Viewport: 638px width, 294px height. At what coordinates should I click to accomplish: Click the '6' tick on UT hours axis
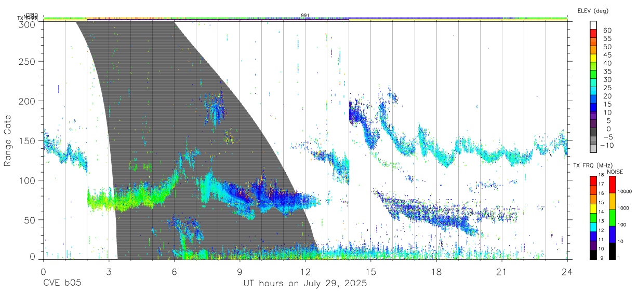174,272
